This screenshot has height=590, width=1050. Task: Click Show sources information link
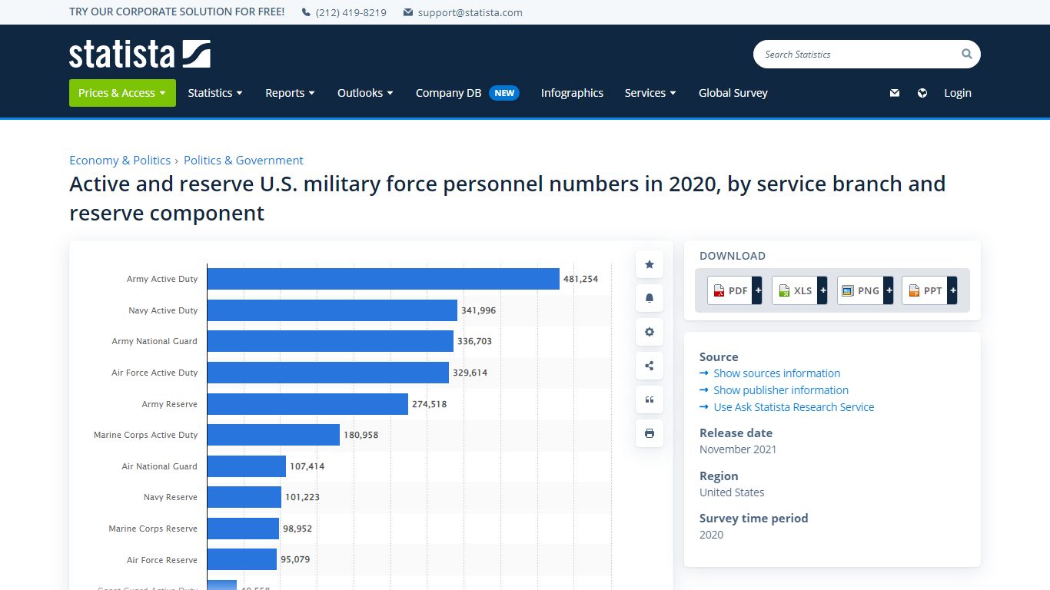(776, 373)
